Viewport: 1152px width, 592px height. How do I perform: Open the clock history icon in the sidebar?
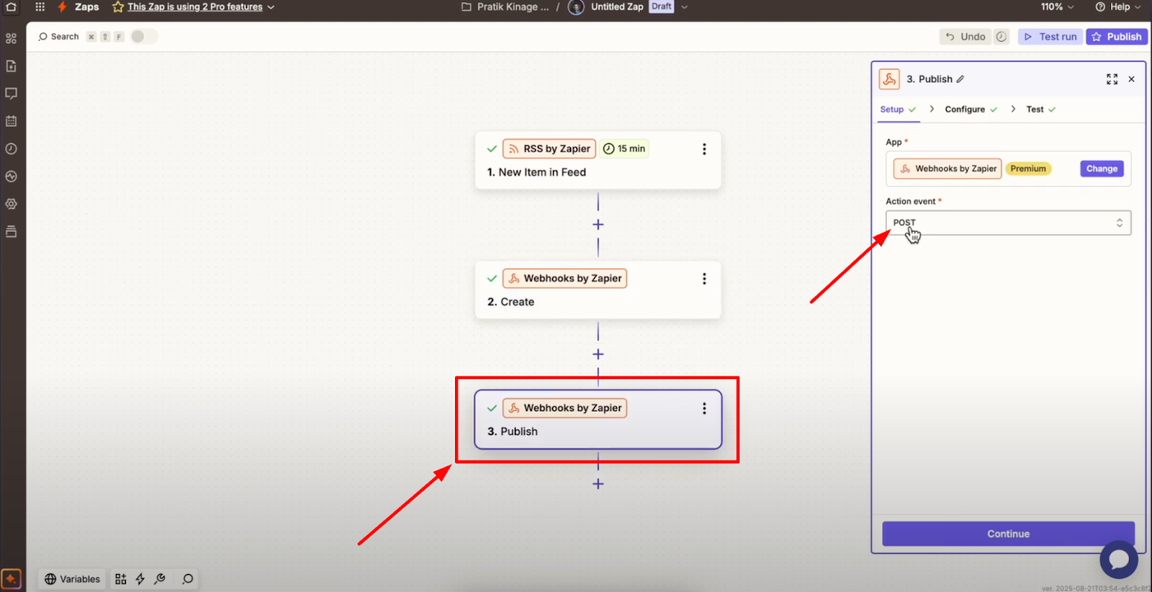click(x=12, y=149)
